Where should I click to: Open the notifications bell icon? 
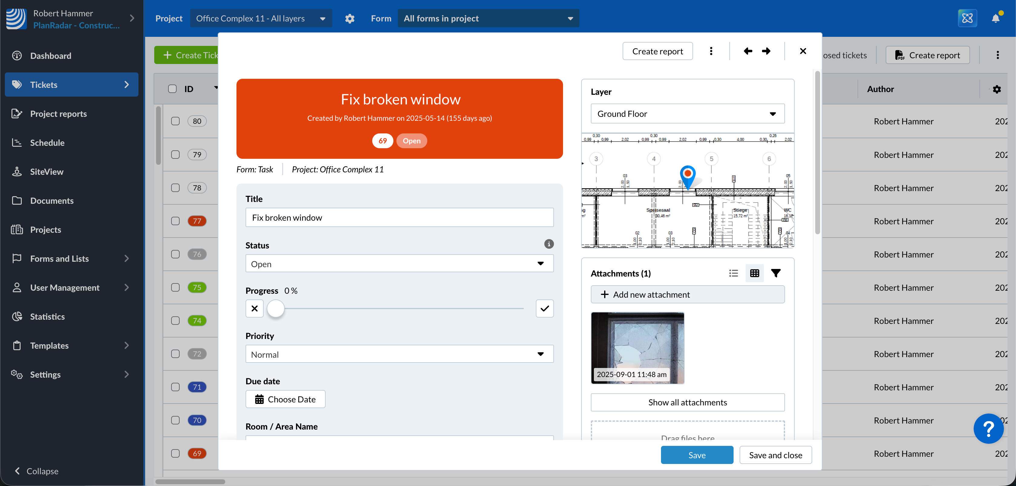pos(995,18)
